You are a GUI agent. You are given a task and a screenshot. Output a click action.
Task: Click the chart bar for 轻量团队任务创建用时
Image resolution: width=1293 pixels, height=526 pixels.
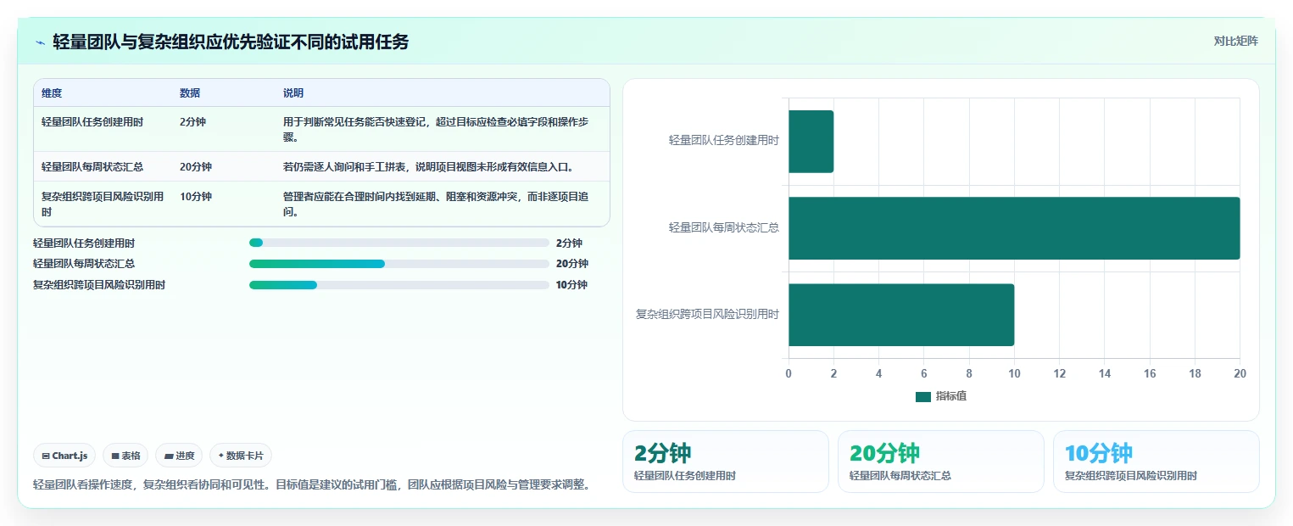click(x=811, y=142)
